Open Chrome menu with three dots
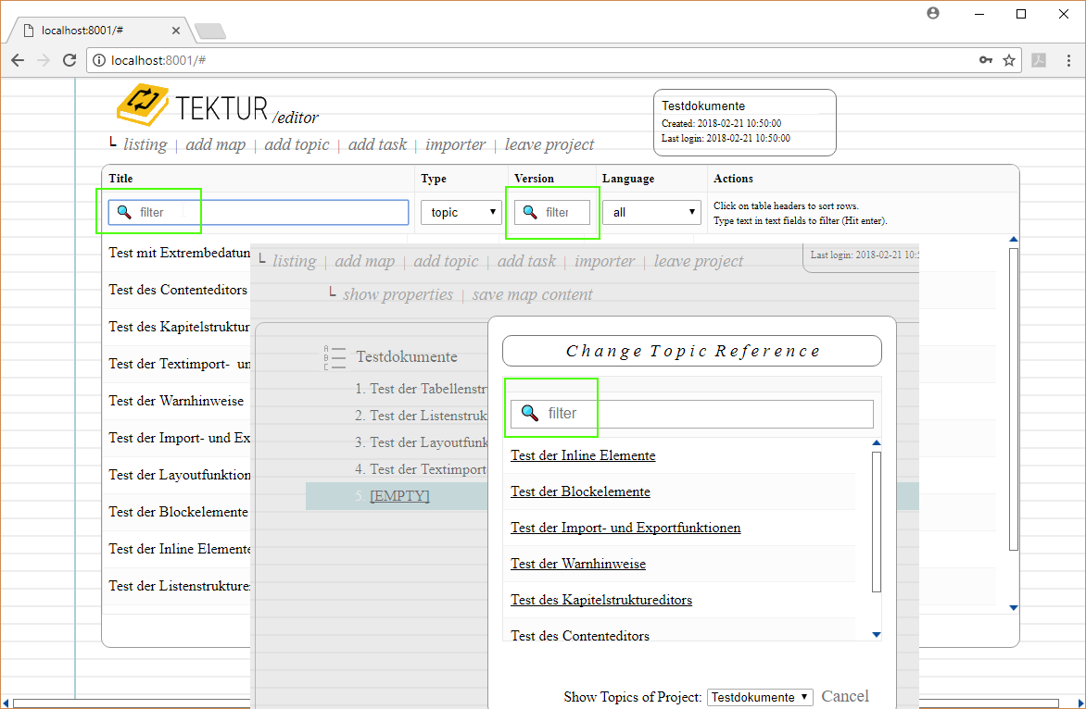Viewport: 1086px width, 709px height. click(x=1068, y=60)
